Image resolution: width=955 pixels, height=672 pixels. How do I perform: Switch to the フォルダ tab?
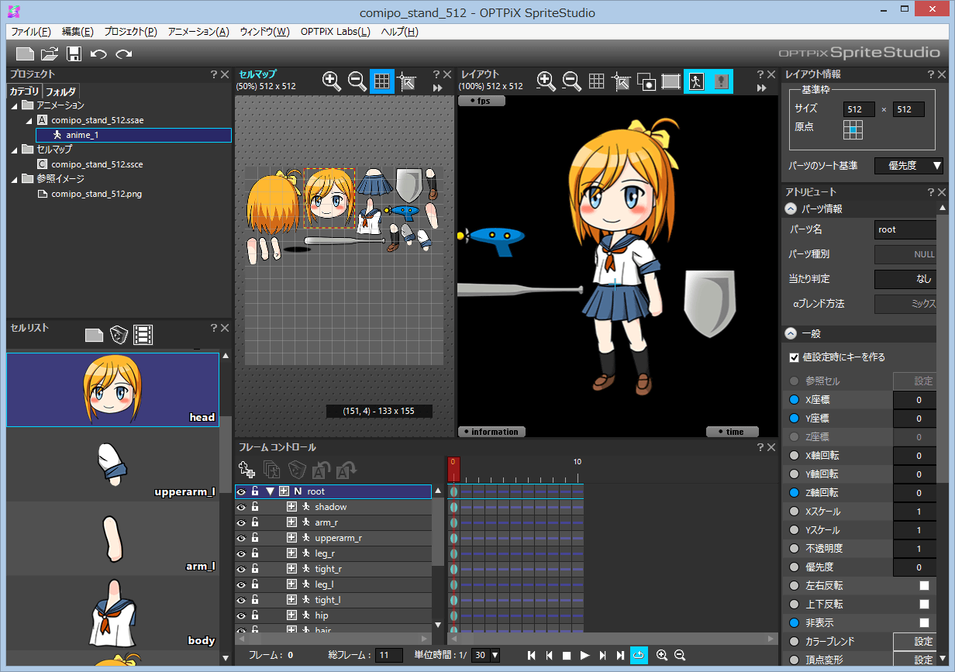point(60,91)
